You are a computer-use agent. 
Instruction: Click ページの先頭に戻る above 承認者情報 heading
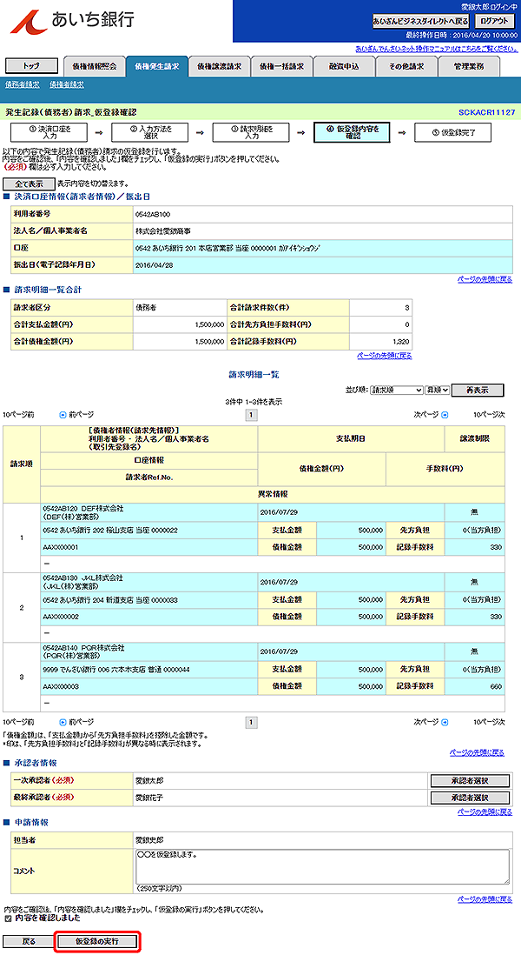pos(478,752)
